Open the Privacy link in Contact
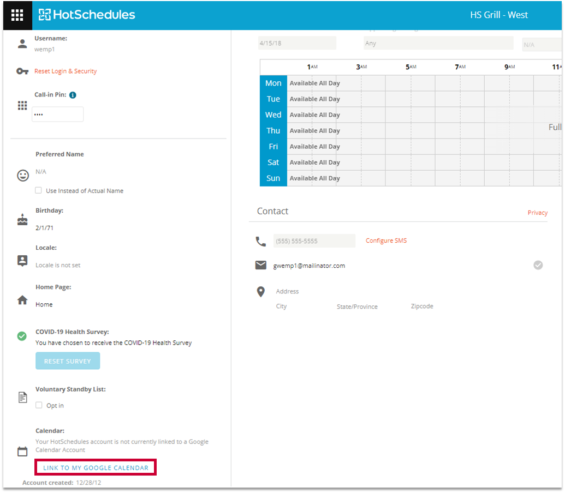The image size is (565, 493). 537,213
